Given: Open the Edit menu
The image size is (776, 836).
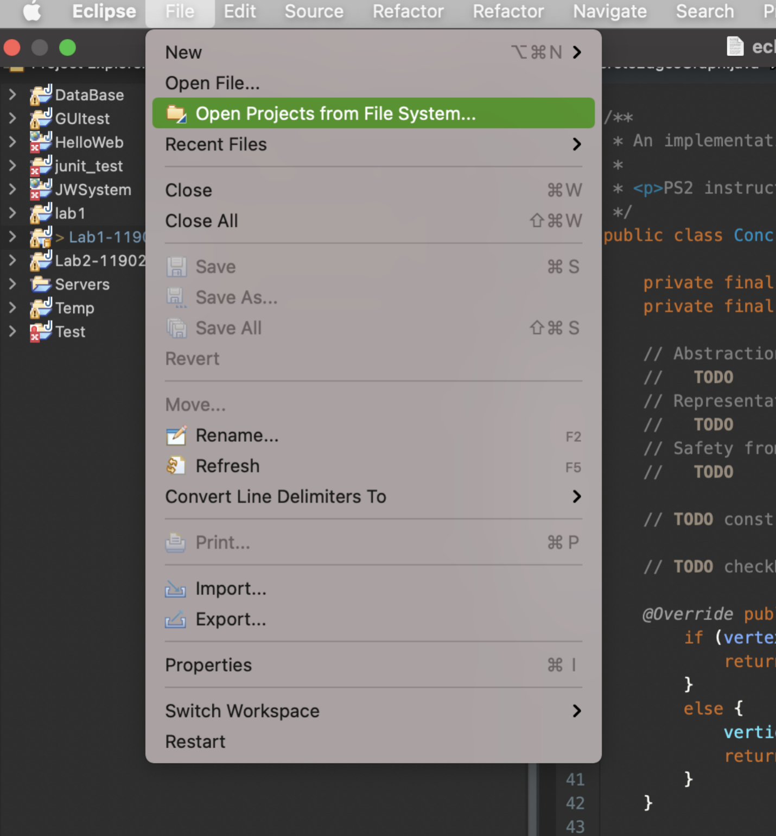Looking at the screenshot, I should 240,11.
